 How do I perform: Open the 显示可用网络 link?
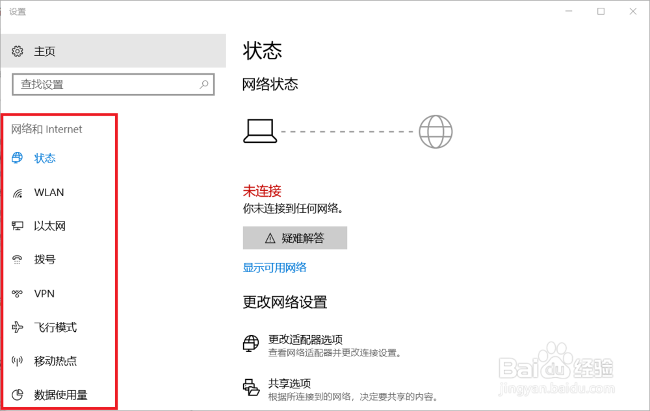(x=276, y=267)
